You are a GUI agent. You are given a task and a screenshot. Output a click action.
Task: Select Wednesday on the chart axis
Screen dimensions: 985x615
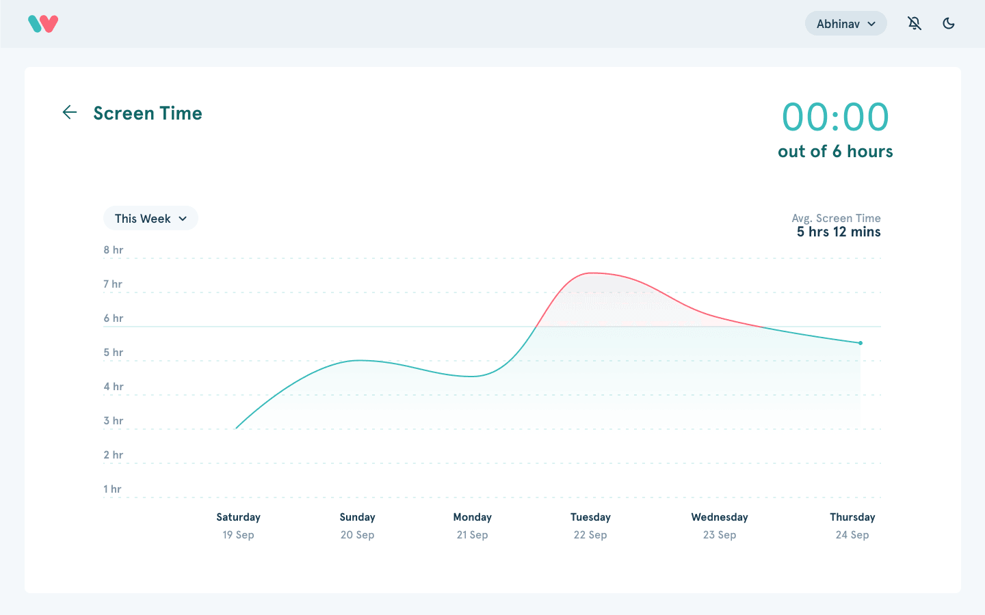pyautogui.click(x=720, y=517)
